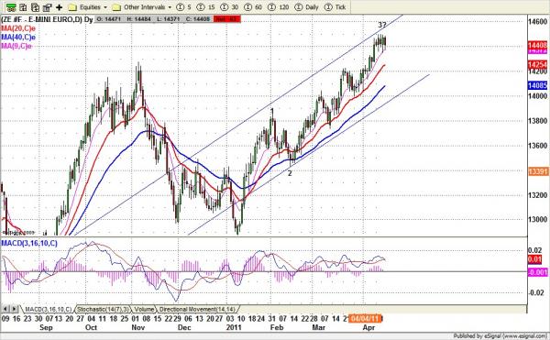Open the Volume study tab
This screenshot has height=340, width=550.
(x=144, y=309)
